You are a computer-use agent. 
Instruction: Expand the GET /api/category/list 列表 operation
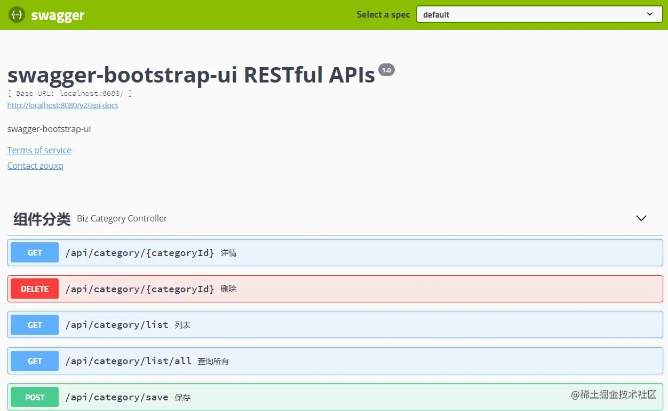coord(335,325)
